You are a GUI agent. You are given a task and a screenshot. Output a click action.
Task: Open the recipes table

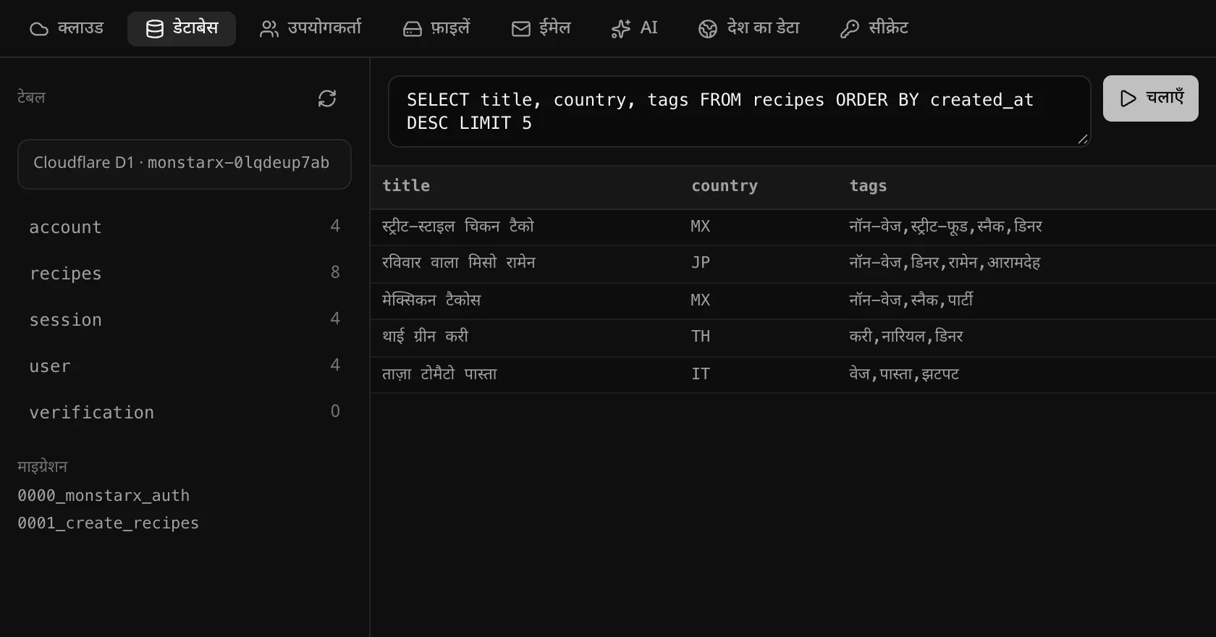tap(185, 274)
